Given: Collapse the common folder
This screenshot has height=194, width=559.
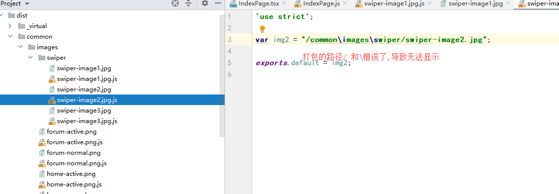Looking at the screenshot, I should (x=11, y=37).
